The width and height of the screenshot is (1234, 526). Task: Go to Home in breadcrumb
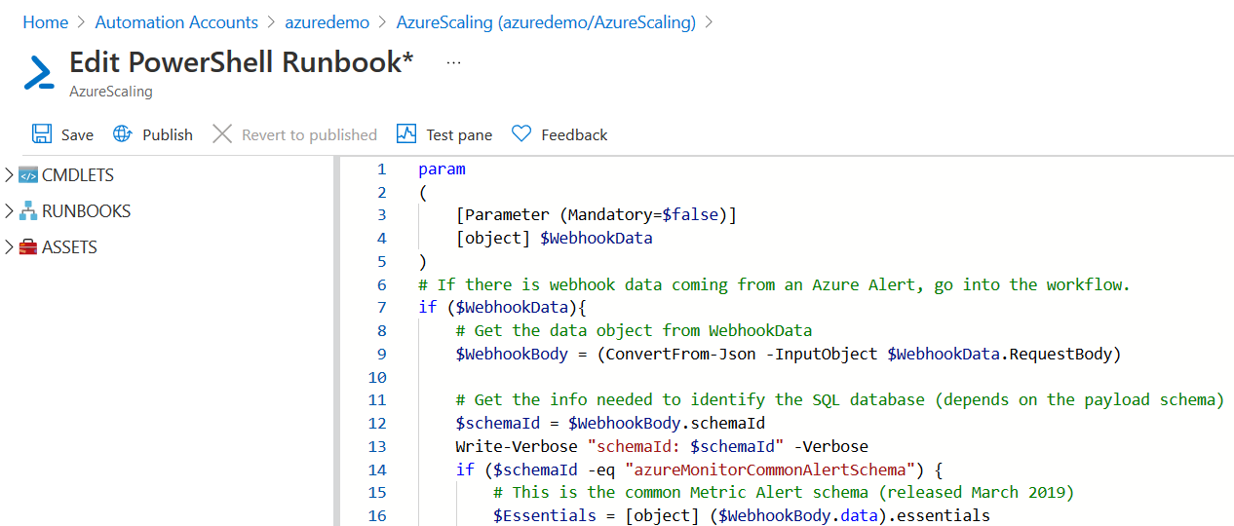(45, 22)
